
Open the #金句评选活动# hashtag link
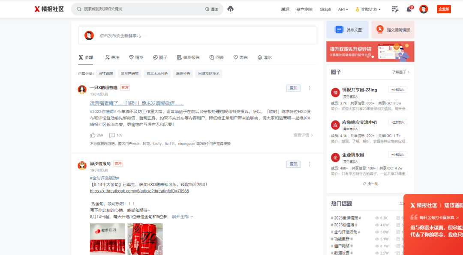point(105,178)
